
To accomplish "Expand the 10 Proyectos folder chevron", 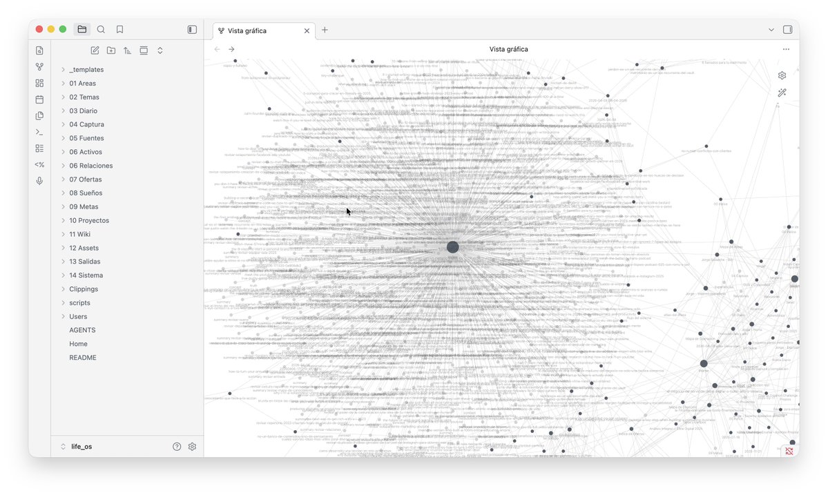I will click(x=63, y=221).
